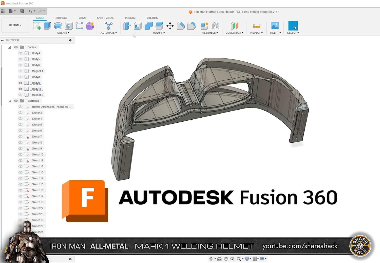Choose the Shell tool in Modify
The width and height of the screenshot is (380, 263).
click(138, 26)
